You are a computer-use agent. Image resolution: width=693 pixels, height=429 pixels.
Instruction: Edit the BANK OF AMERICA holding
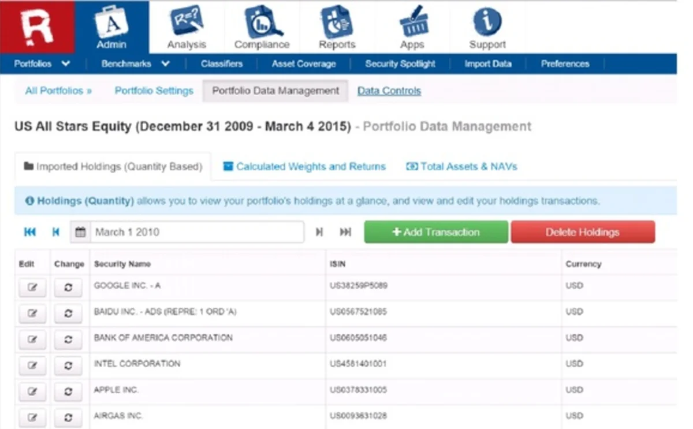point(32,340)
